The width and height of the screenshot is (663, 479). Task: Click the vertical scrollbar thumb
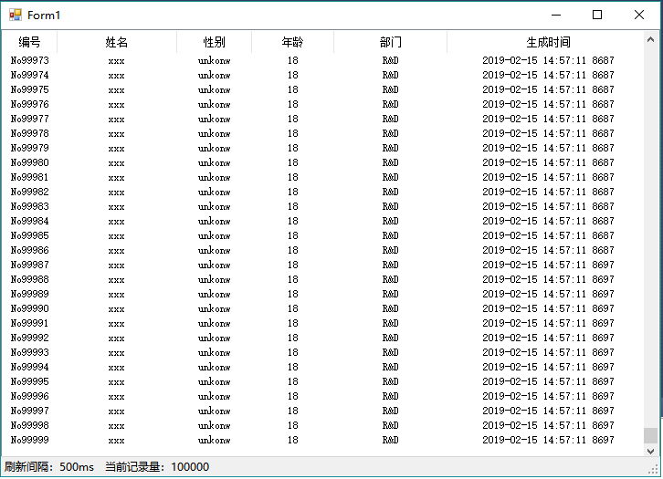click(651, 435)
